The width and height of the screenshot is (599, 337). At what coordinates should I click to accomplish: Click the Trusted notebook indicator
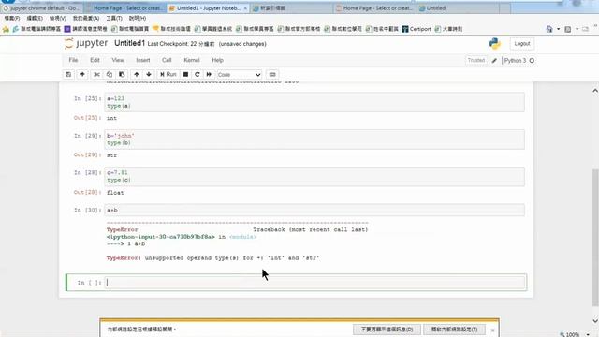click(x=475, y=60)
